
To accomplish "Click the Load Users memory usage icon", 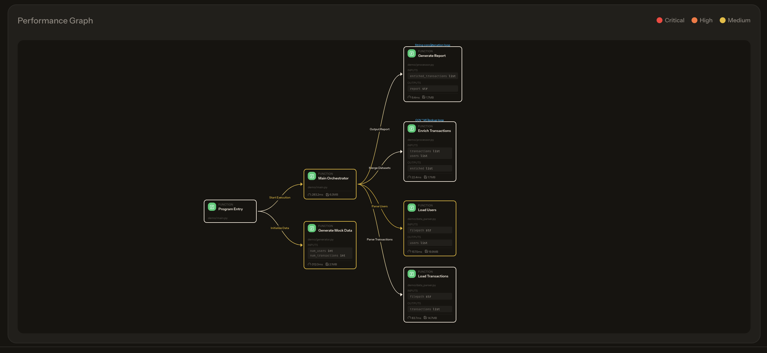I will (x=426, y=252).
